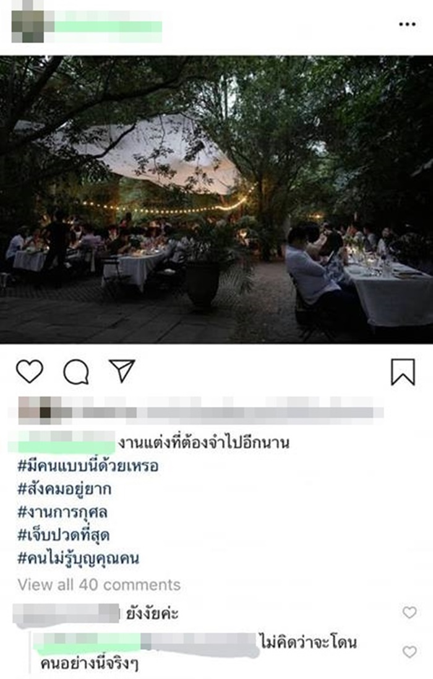The image size is (433, 679).
Task: Like the reply ไม่คิดว่าจะโดน with its heart
Action: pos(409,652)
